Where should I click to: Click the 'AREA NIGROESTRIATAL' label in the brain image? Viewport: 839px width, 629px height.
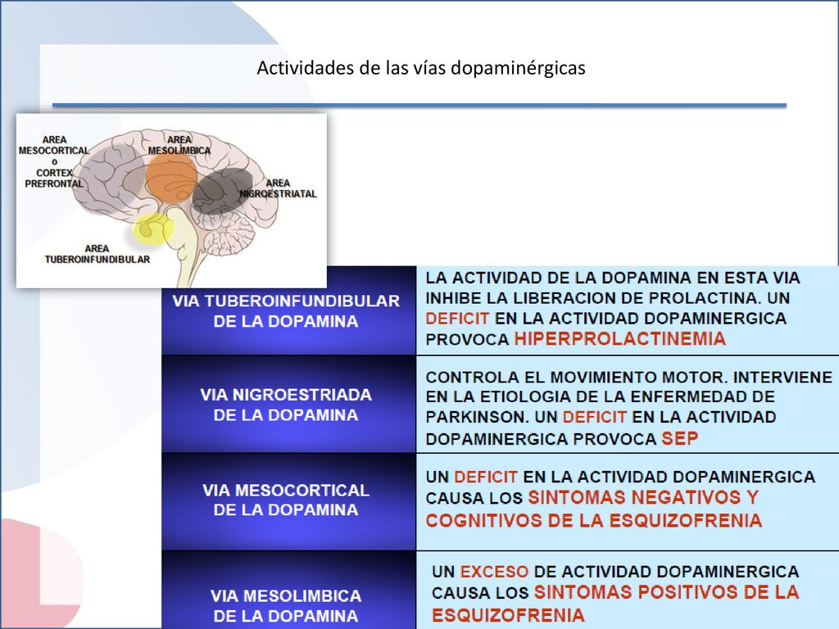(x=279, y=188)
